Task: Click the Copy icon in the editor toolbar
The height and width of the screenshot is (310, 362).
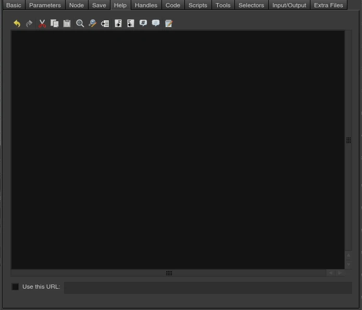Action: tap(55, 23)
